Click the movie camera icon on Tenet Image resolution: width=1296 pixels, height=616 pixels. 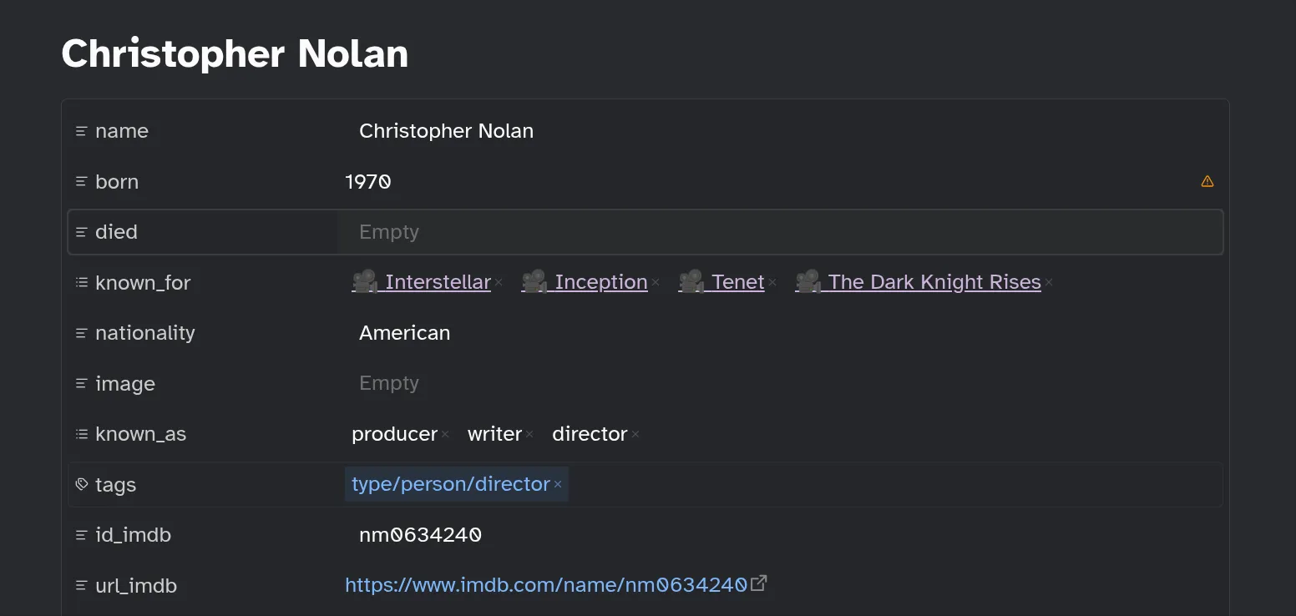click(691, 281)
